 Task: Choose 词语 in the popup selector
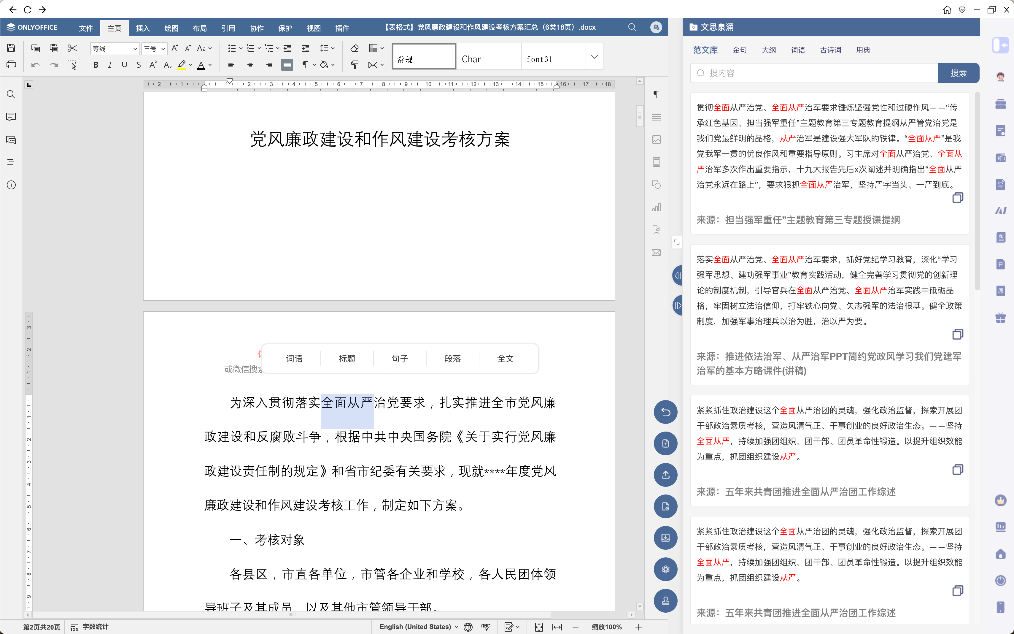[294, 359]
